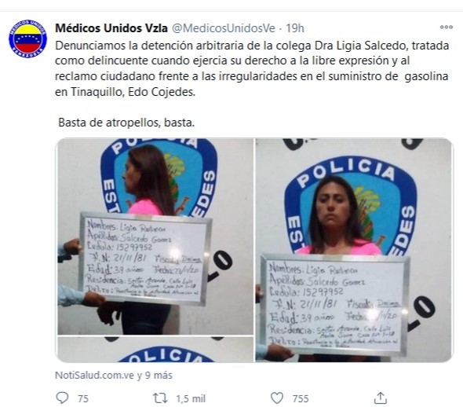View the 1,5 mil retweets count
The width and height of the screenshot is (463, 407).
[191, 398]
